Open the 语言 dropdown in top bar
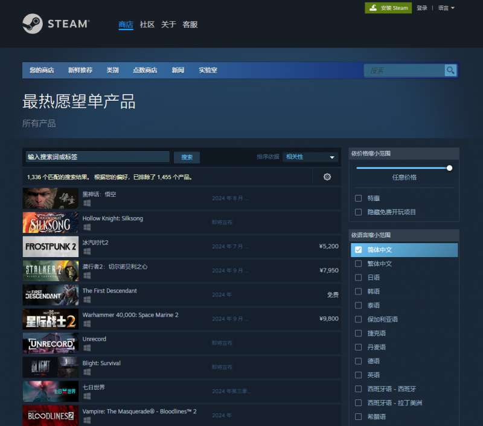The width and height of the screenshot is (483, 426). [x=446, y=8]
